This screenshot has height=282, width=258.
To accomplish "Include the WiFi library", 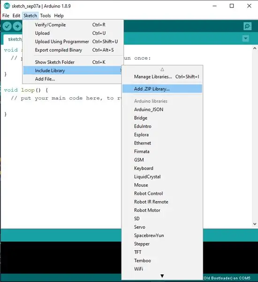I will click(x=162, y=269).
